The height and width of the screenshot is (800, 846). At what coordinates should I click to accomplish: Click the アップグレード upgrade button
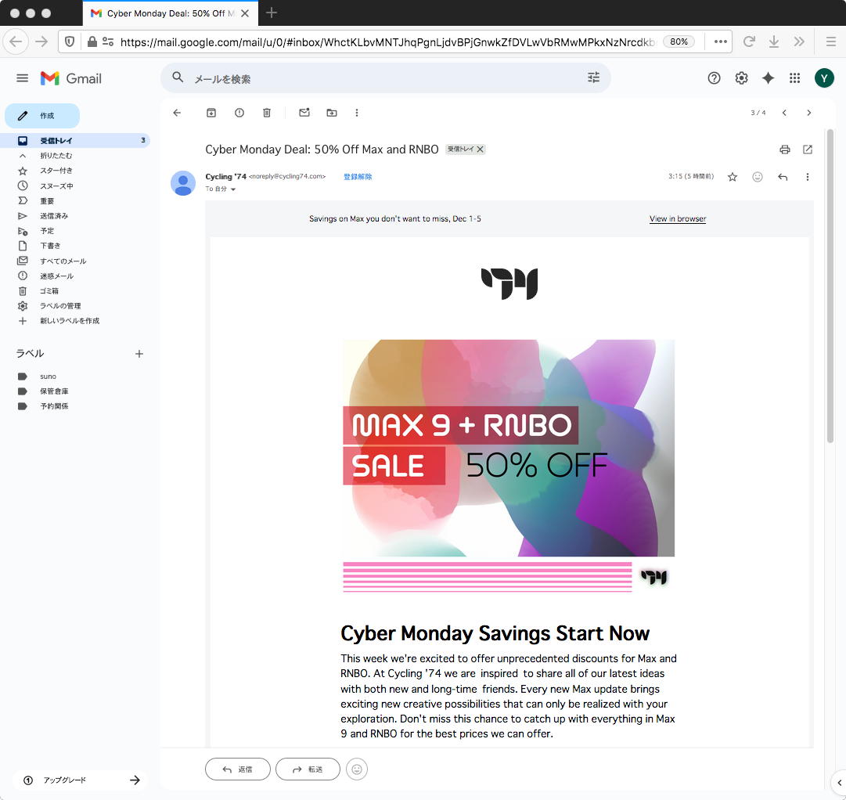point(81,780)
